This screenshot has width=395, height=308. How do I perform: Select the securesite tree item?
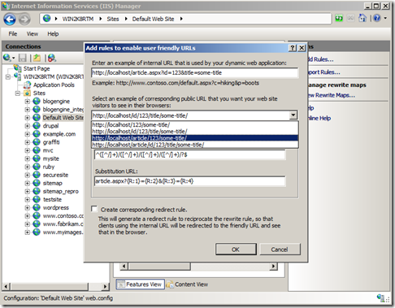pos(55,175)
